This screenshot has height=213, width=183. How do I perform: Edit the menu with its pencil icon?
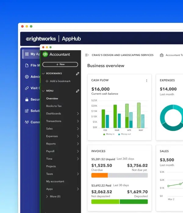[x=77, y=91]
